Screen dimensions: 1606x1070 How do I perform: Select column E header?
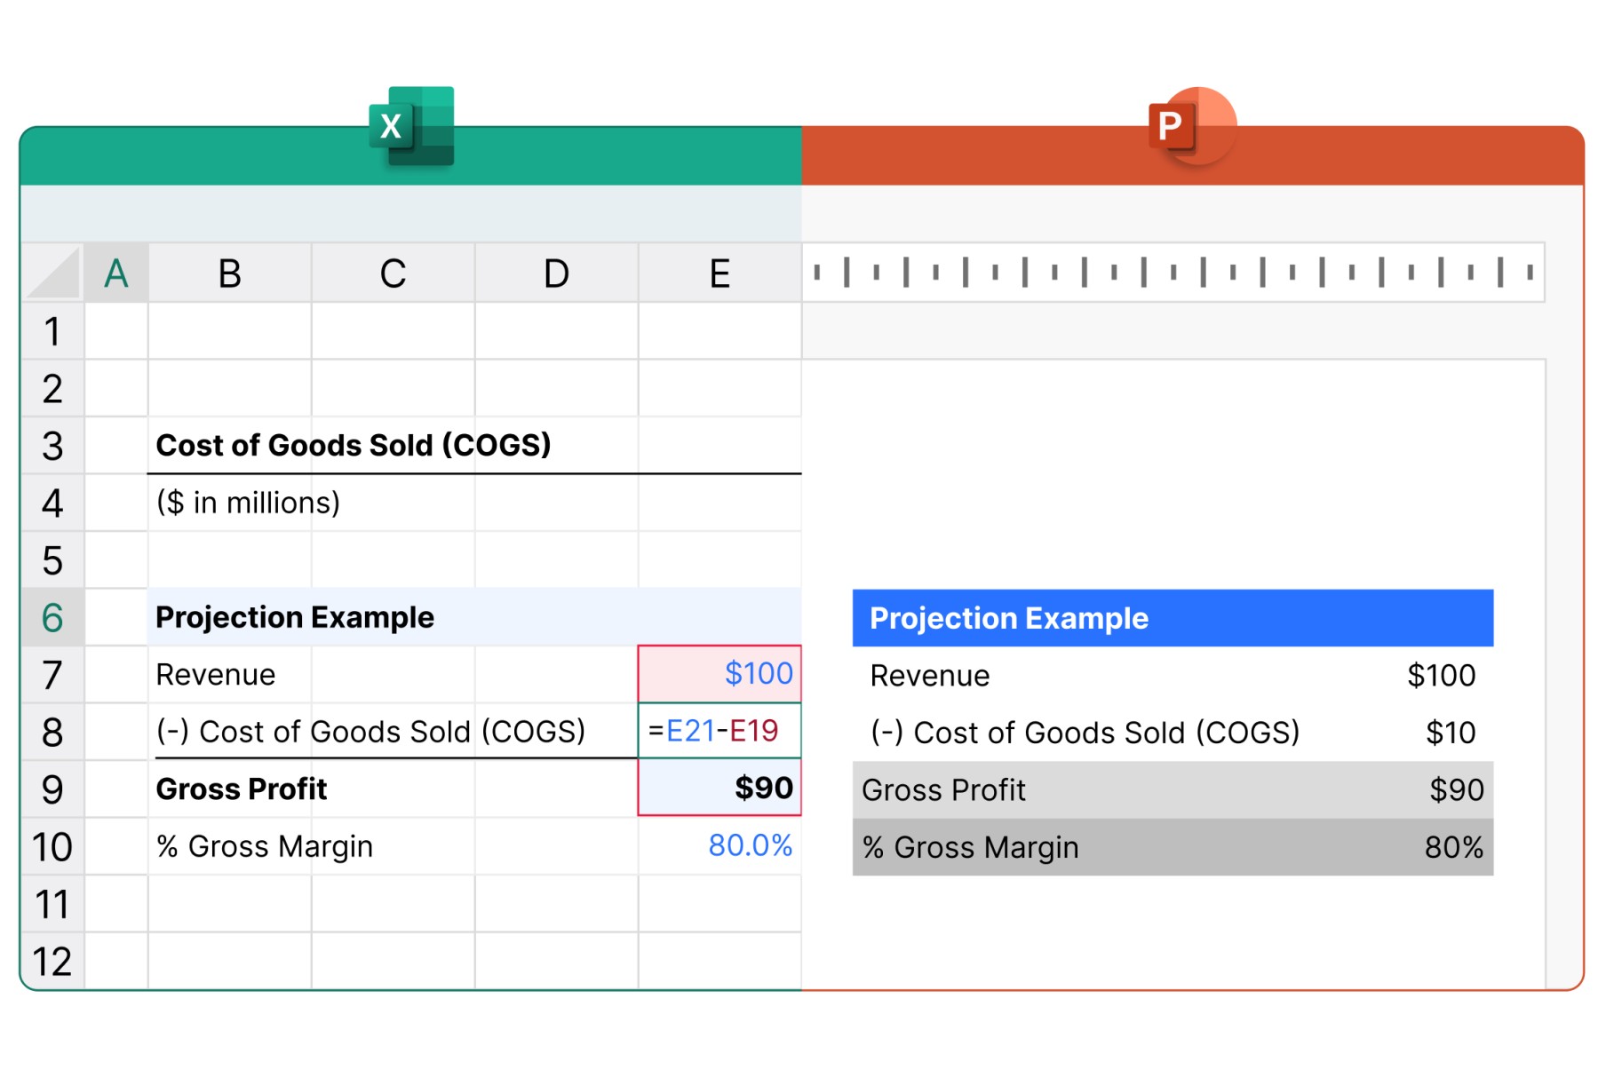coord(720,273)
